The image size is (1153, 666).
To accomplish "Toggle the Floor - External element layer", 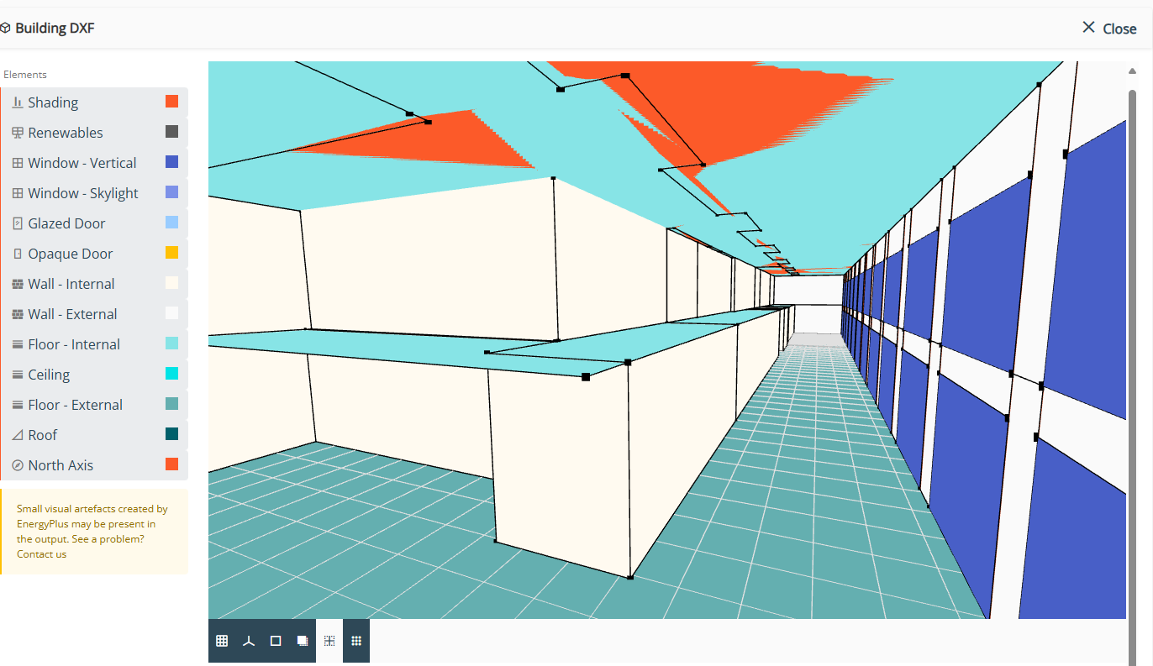I will 75,405.
